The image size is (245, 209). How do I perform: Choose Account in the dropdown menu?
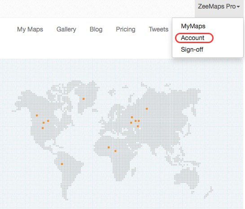point(192,38)
